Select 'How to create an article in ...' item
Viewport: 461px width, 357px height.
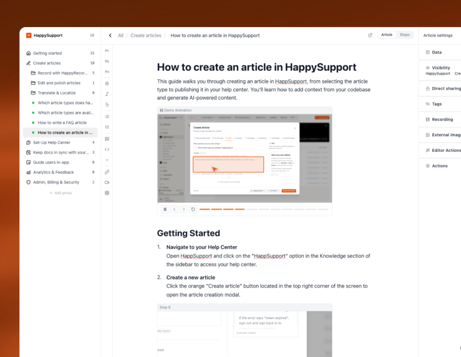(60, 132)
